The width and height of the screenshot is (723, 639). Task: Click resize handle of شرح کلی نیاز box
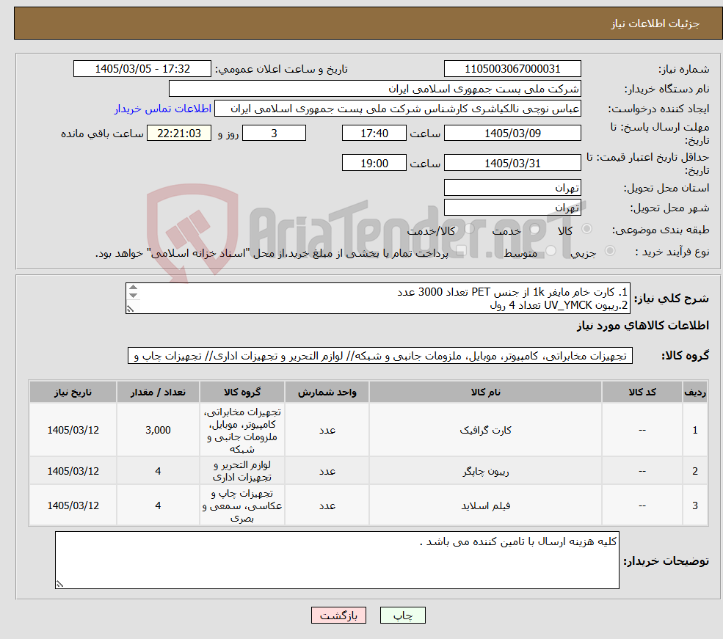(131, 309)
